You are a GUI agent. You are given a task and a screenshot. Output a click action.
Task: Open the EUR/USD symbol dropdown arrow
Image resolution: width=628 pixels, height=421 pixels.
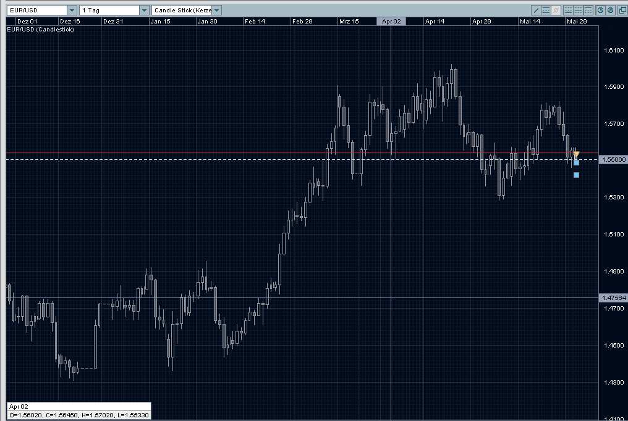click(x=72, y=10)
